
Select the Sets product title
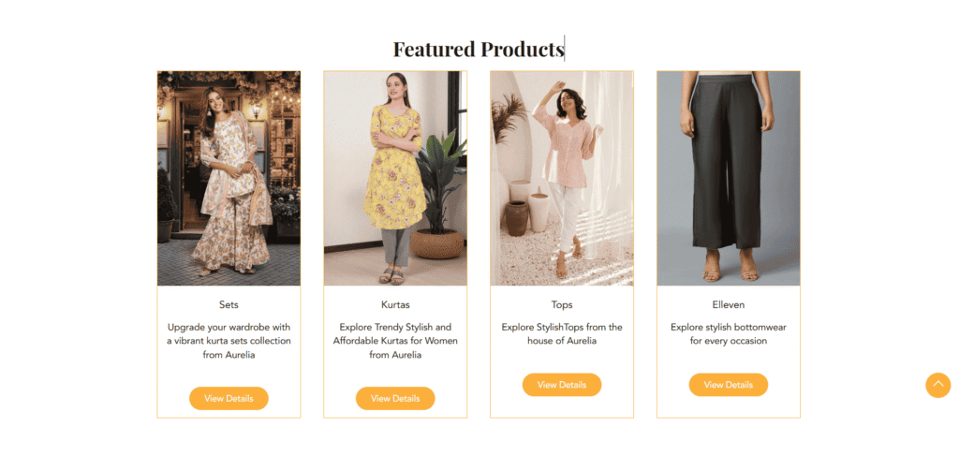tap(229, 305)
